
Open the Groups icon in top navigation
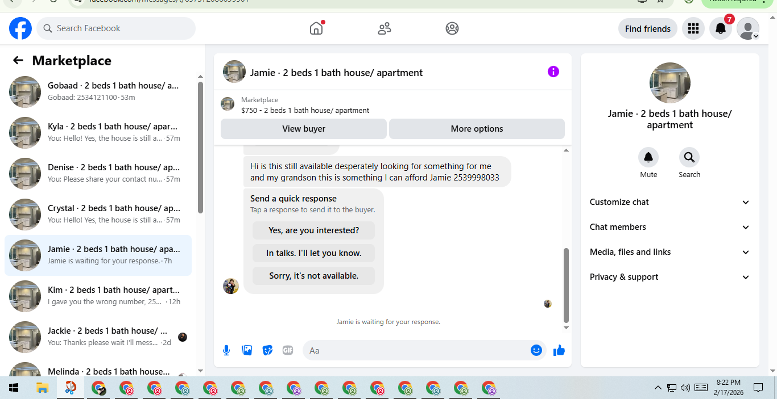[452, 28]
